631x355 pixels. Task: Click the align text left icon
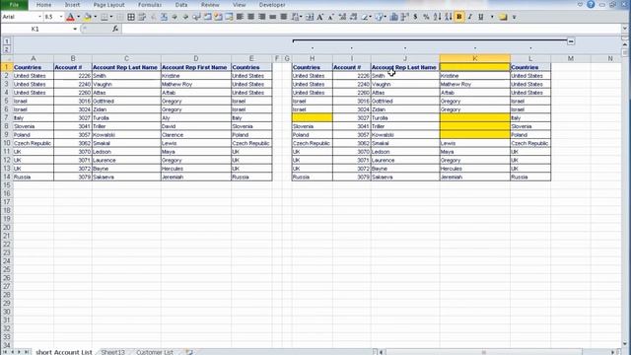click(240, 17)
